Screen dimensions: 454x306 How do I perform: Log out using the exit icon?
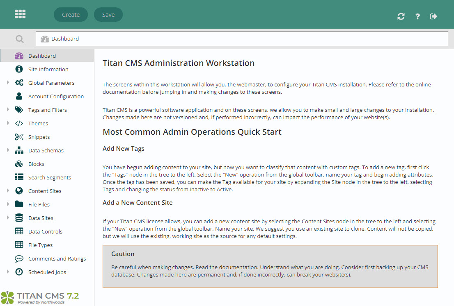(433, 16)
